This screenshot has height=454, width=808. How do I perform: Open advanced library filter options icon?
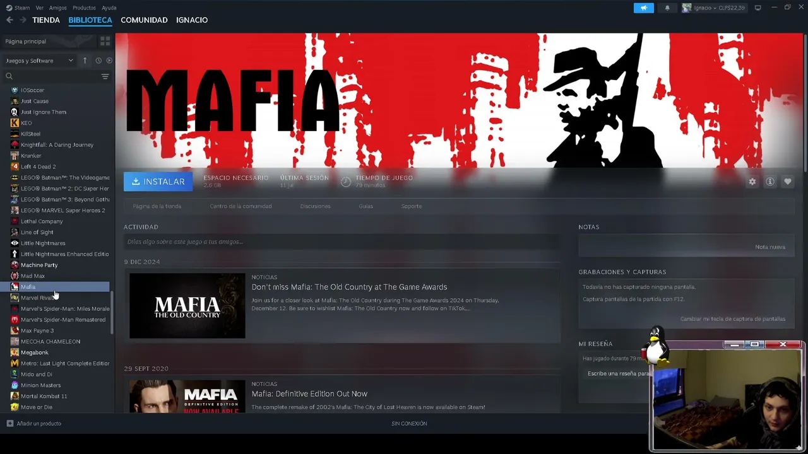(105, 76)
